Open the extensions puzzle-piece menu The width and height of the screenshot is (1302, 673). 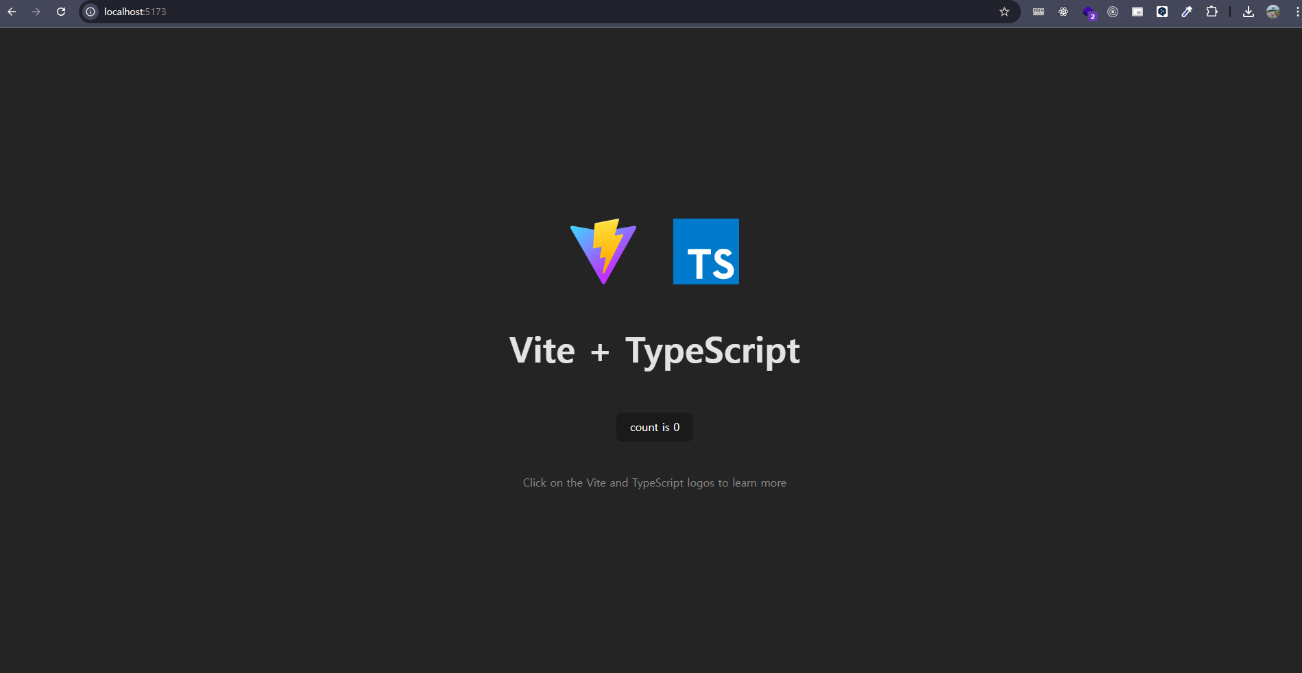click(1212, 12)
